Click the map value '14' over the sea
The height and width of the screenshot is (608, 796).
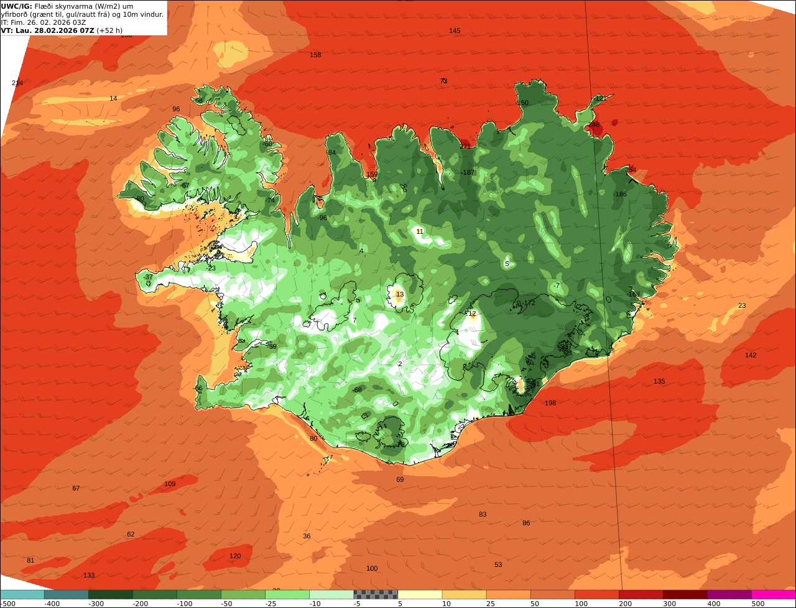113,98
